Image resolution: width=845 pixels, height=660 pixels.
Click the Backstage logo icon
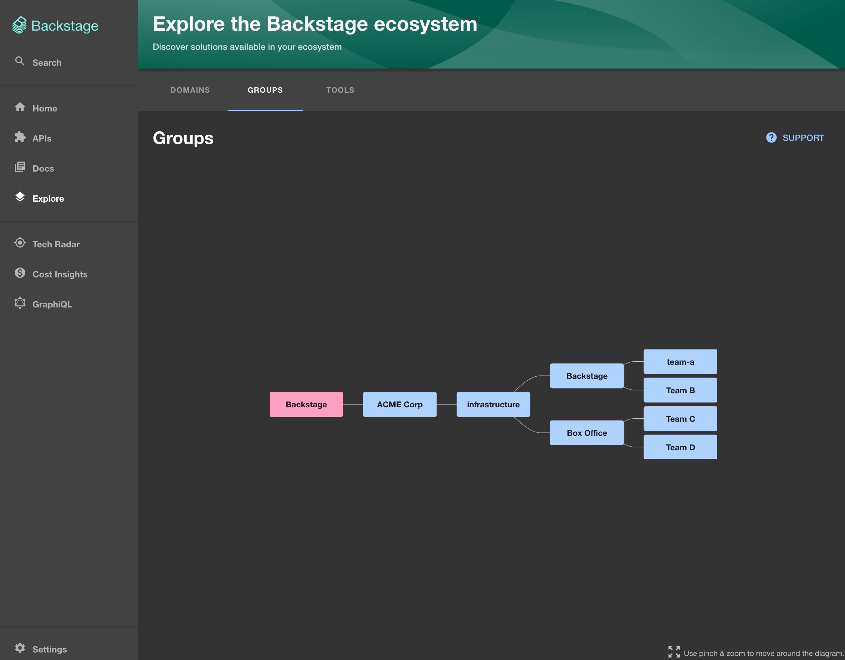point(19,25)
